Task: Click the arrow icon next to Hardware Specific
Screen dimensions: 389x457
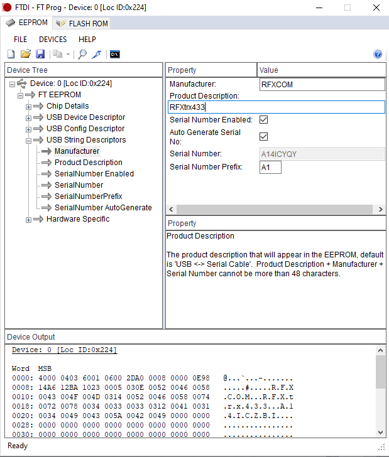Action: [x=38, y=219]
